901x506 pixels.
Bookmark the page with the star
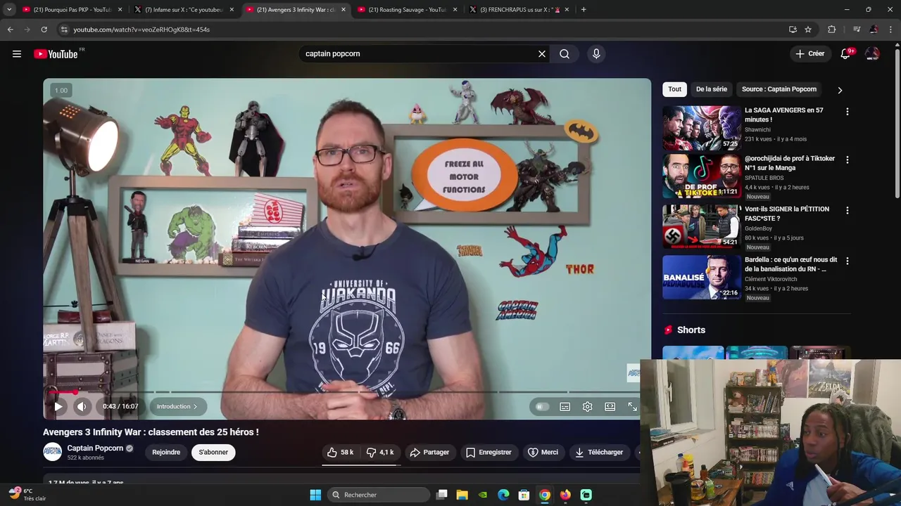pos(808,30)
